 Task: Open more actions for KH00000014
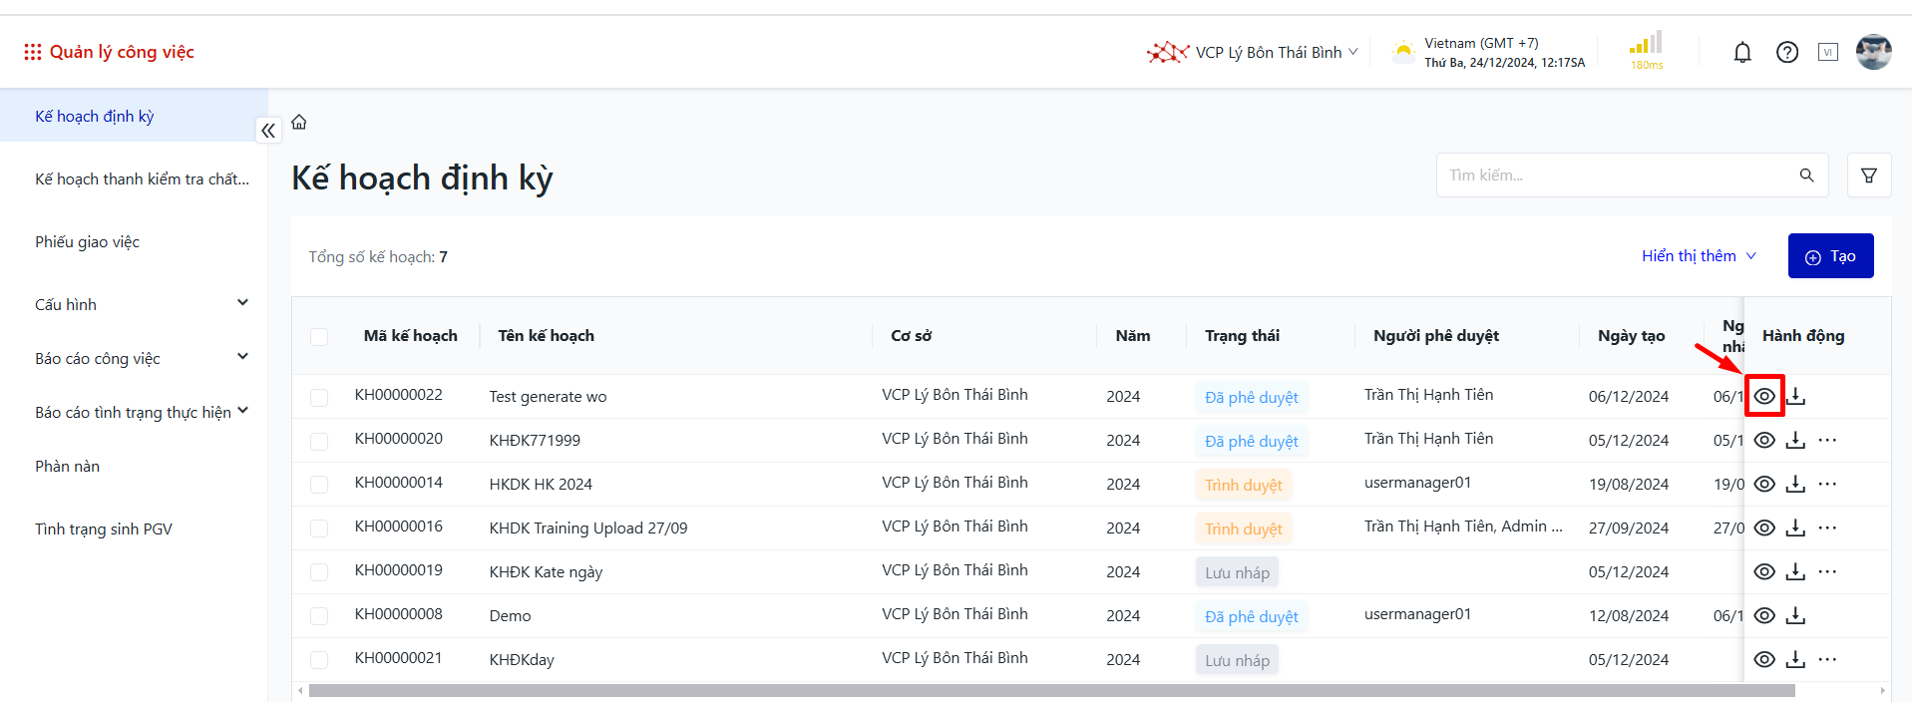pos(1827,484)
